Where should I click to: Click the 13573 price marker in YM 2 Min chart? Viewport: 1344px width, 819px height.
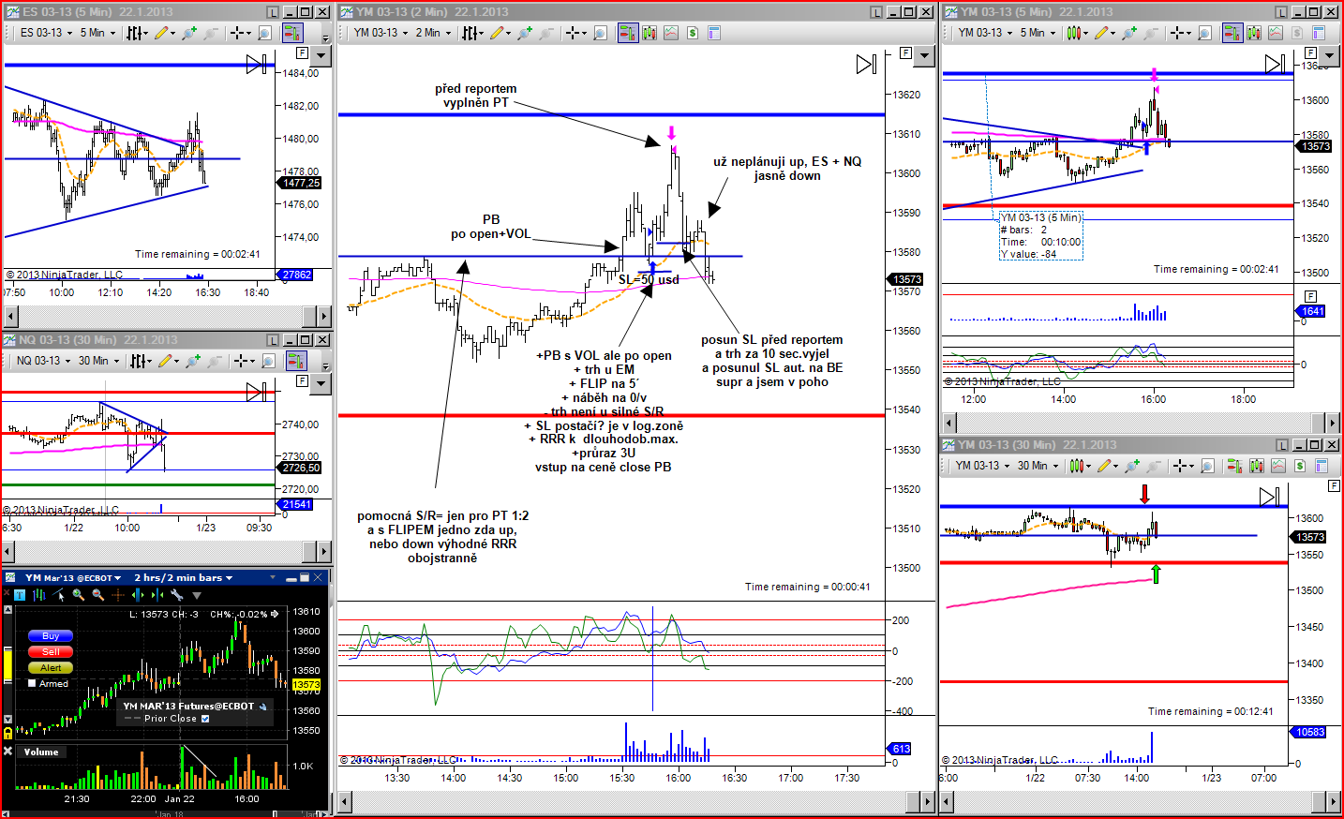coord(906,279)
